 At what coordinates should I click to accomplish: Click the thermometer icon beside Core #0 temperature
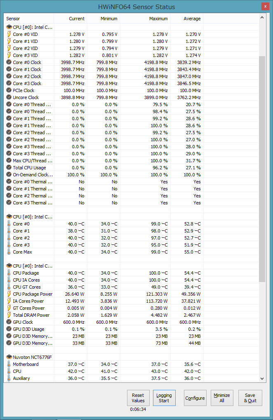click(9, 224)
